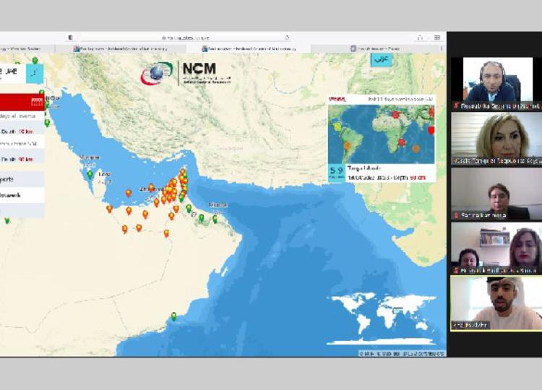Image resolution: width=542 pixels, height=390 pixels.
Task: Switch language with the Arabic button
Action: [x=381, y=59]
